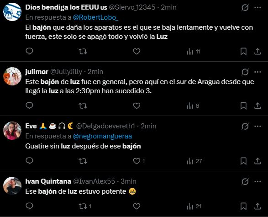Viewport: 268px width, 217px height.
Task: Open julimar's profile from display name
Action: pyautogui.click(x=37, y=72)
